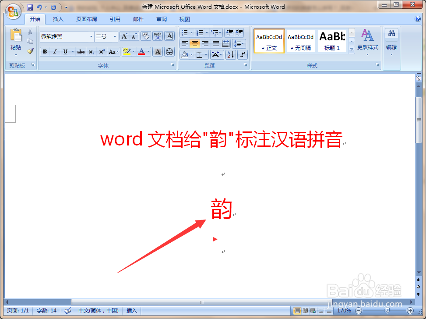Apply character border icon
426x319 pixels.
169,36
